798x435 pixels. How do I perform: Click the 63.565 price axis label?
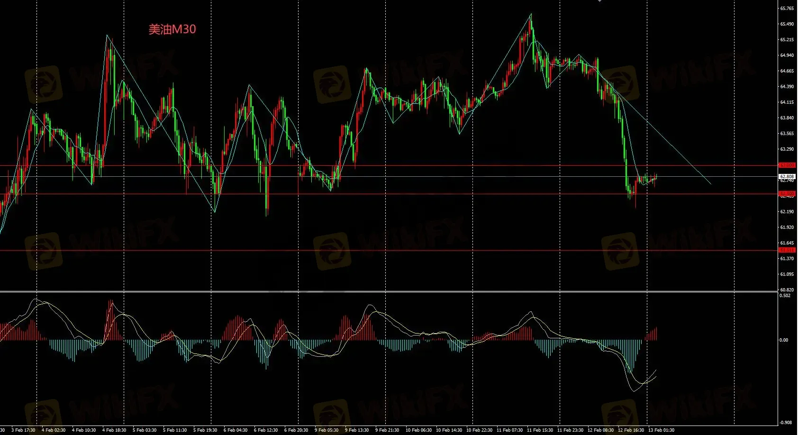click(787, 134)
